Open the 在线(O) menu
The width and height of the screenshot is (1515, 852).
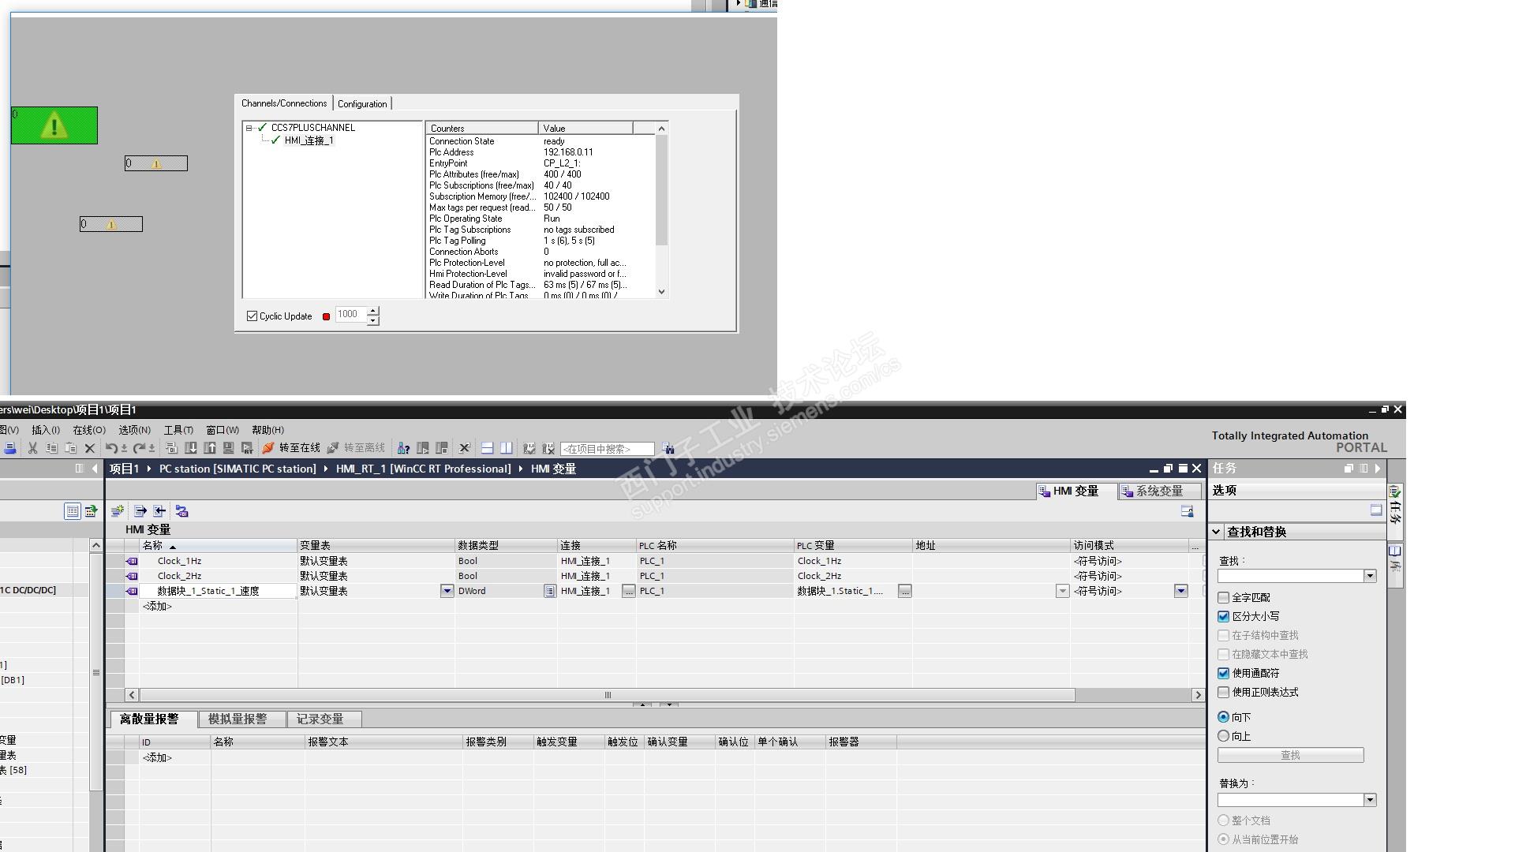(x=88, y=430)
